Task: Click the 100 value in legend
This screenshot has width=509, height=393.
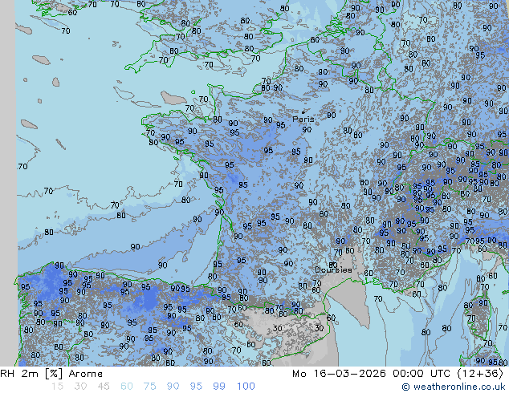Action: pyautogui.click(x=246, y=387)
